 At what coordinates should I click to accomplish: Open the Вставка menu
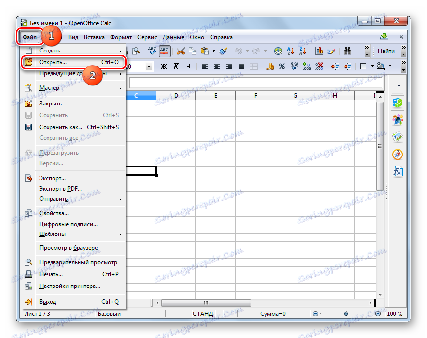(94, 37)
